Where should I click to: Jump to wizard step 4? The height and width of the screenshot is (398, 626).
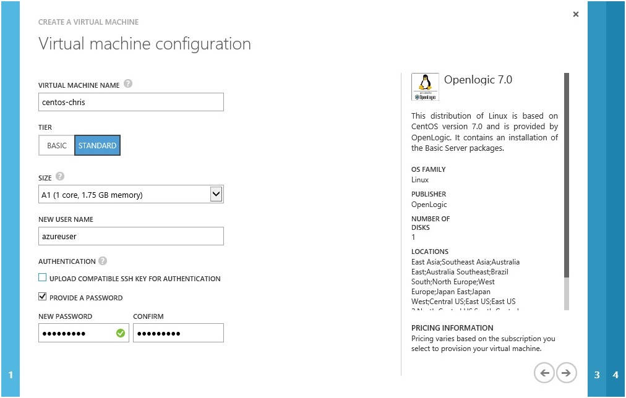[615, 199]
